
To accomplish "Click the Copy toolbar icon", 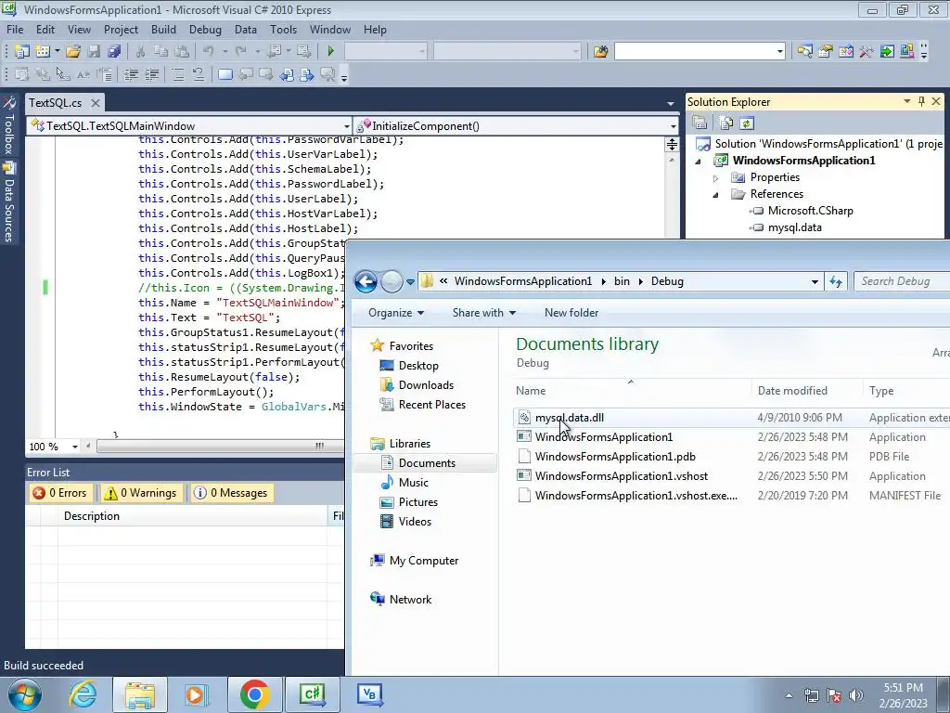I will pos(160,52).
